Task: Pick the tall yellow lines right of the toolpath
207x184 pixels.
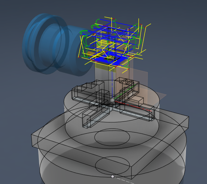Action: (x=143, y=38)
